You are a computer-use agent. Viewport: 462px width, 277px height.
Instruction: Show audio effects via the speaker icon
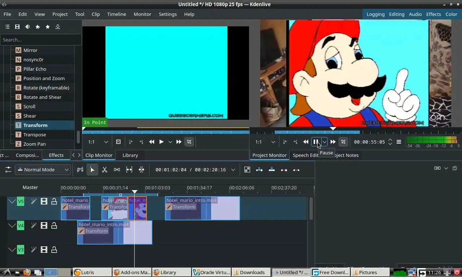27,27
